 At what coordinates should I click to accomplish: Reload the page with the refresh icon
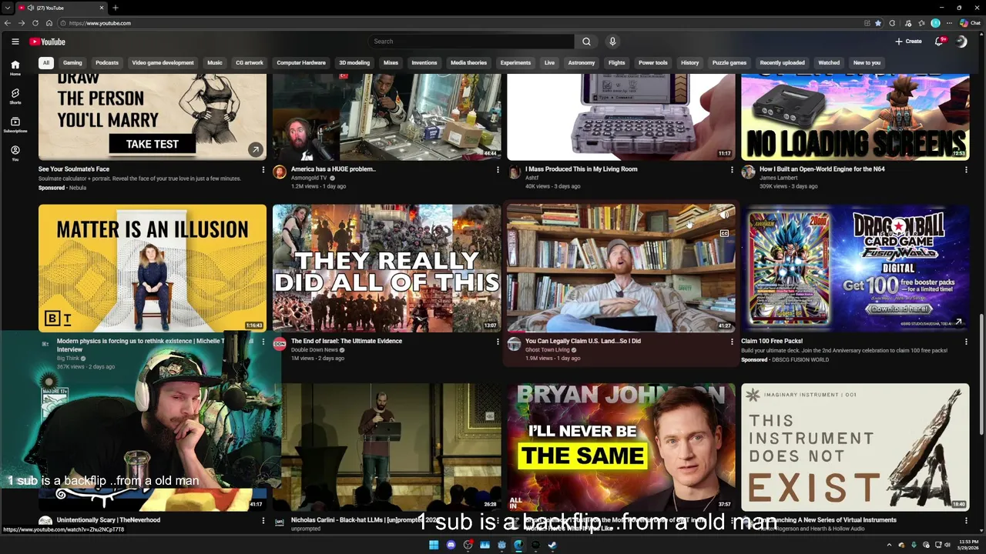[x=35, y=23]
